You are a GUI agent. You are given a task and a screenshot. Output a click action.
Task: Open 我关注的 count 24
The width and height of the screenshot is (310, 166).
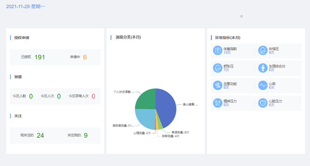[40, 135]
